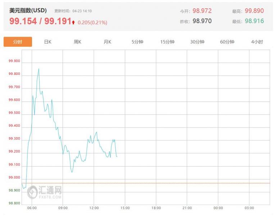
Task: Click the 99.154 / 99.191 price quote
Action: click(40, 21)
